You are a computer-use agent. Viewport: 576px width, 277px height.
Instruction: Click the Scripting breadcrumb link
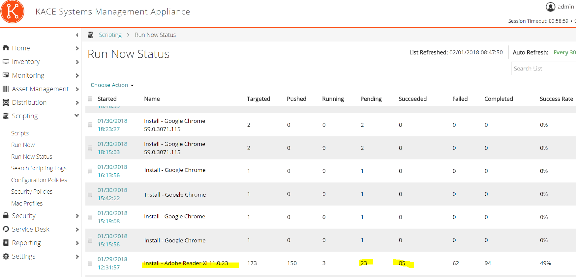coord(110,35)
